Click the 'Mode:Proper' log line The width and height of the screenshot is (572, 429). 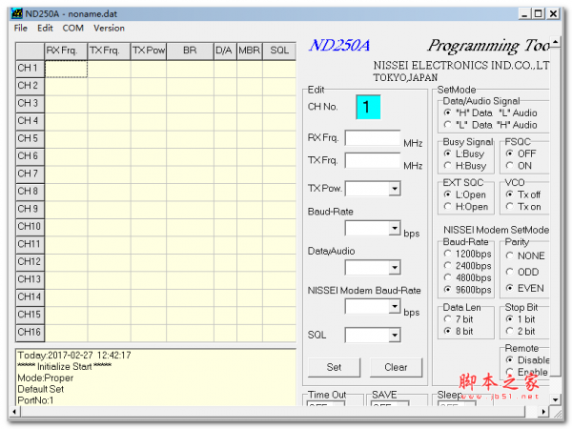[x=46, y=378]
